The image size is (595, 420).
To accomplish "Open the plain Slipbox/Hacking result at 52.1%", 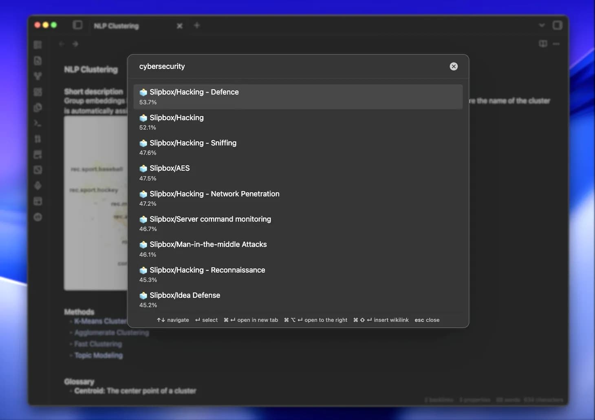I will tap(298, 122).
